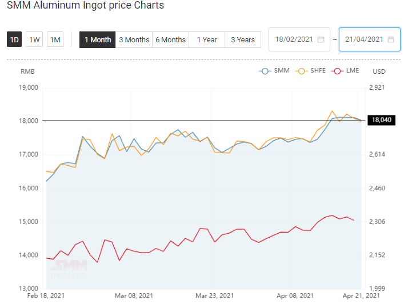Select the 1D interval button
The width and height of the screenshot is (412, 304).
pos(14,39)
